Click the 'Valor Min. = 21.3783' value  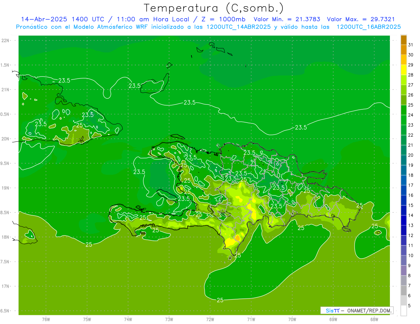click(287, 19)
